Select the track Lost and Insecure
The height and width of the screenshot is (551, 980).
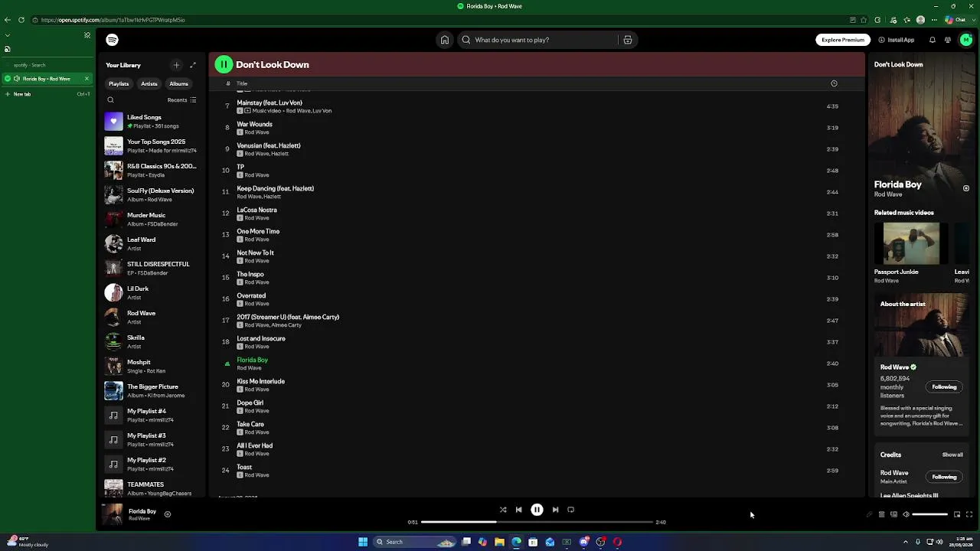pyautogui.click(x=261, y=338)
